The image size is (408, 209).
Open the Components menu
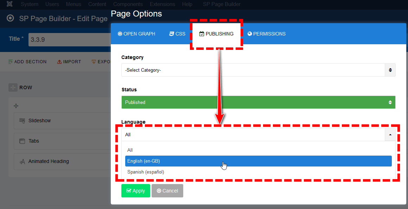[x=128, y=4]
